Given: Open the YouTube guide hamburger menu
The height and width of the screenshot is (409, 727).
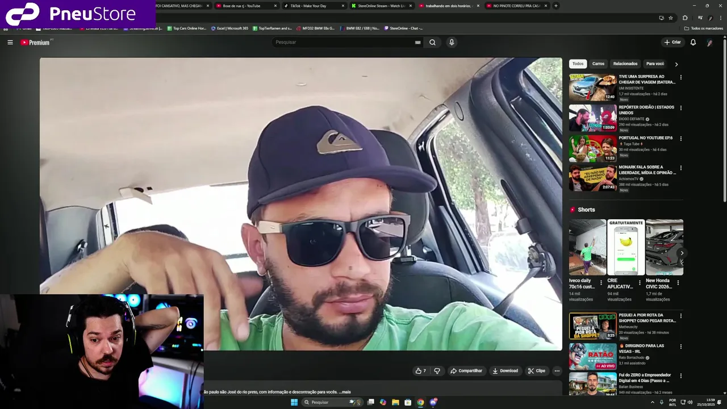Looking at the screenshot, I should (10, 42).
